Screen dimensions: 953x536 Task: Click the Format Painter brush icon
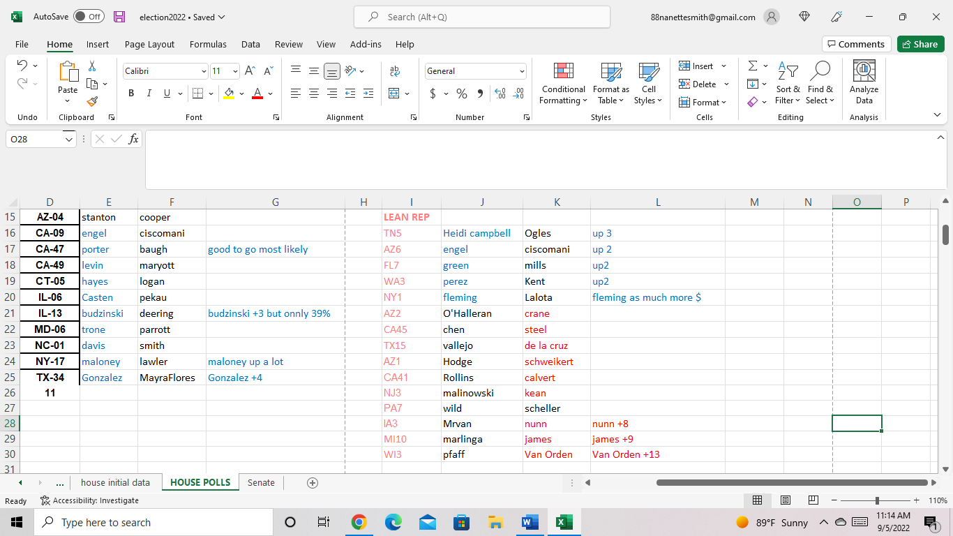click(92, 101)
